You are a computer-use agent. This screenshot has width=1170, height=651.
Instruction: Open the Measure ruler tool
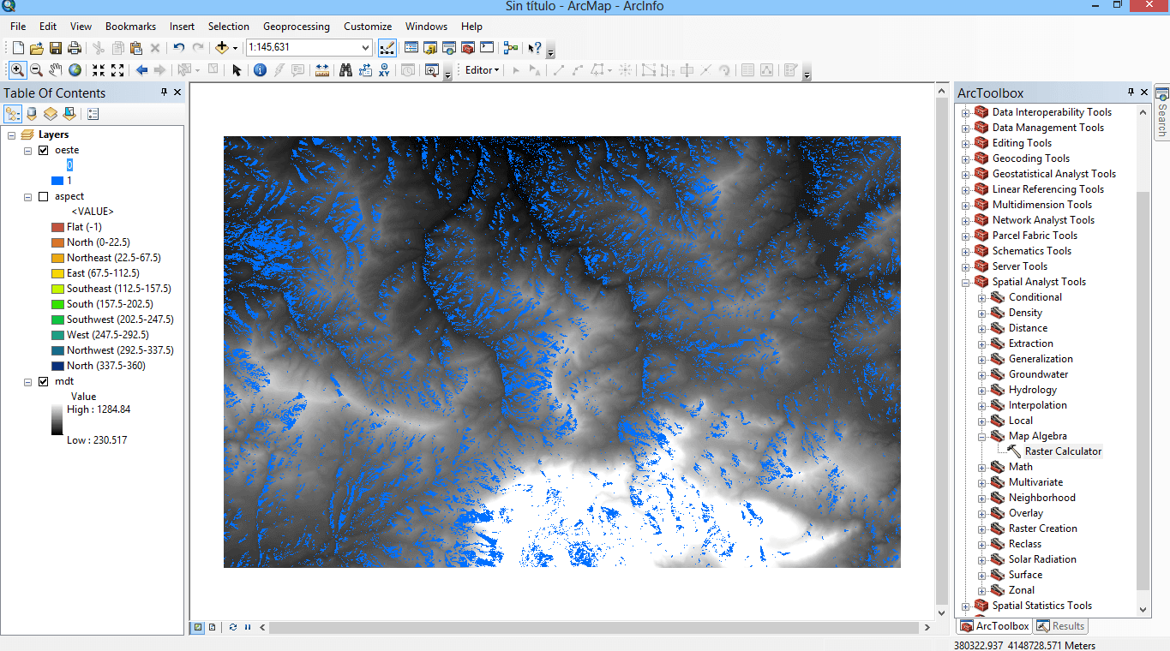tap(322, 70)
